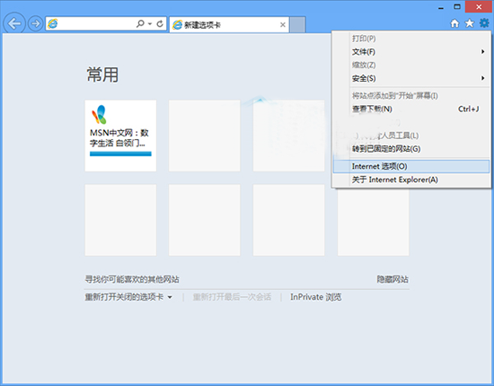This screenshot has width=494, height=386.
Task: Click the Forward arrow button
Action: point(35,23)
